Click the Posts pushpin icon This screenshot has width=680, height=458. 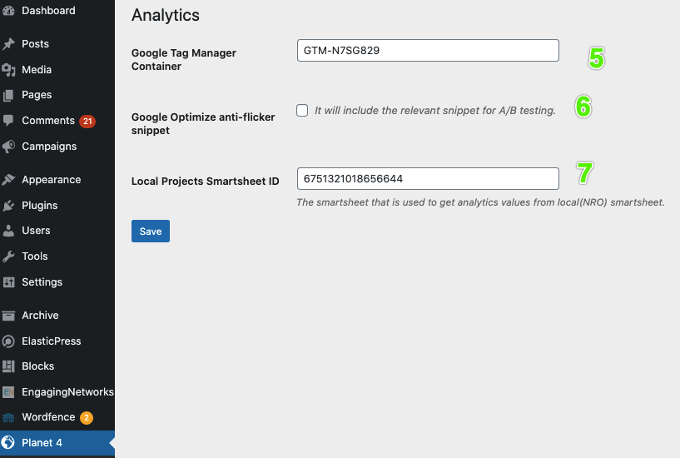(8, 44)
